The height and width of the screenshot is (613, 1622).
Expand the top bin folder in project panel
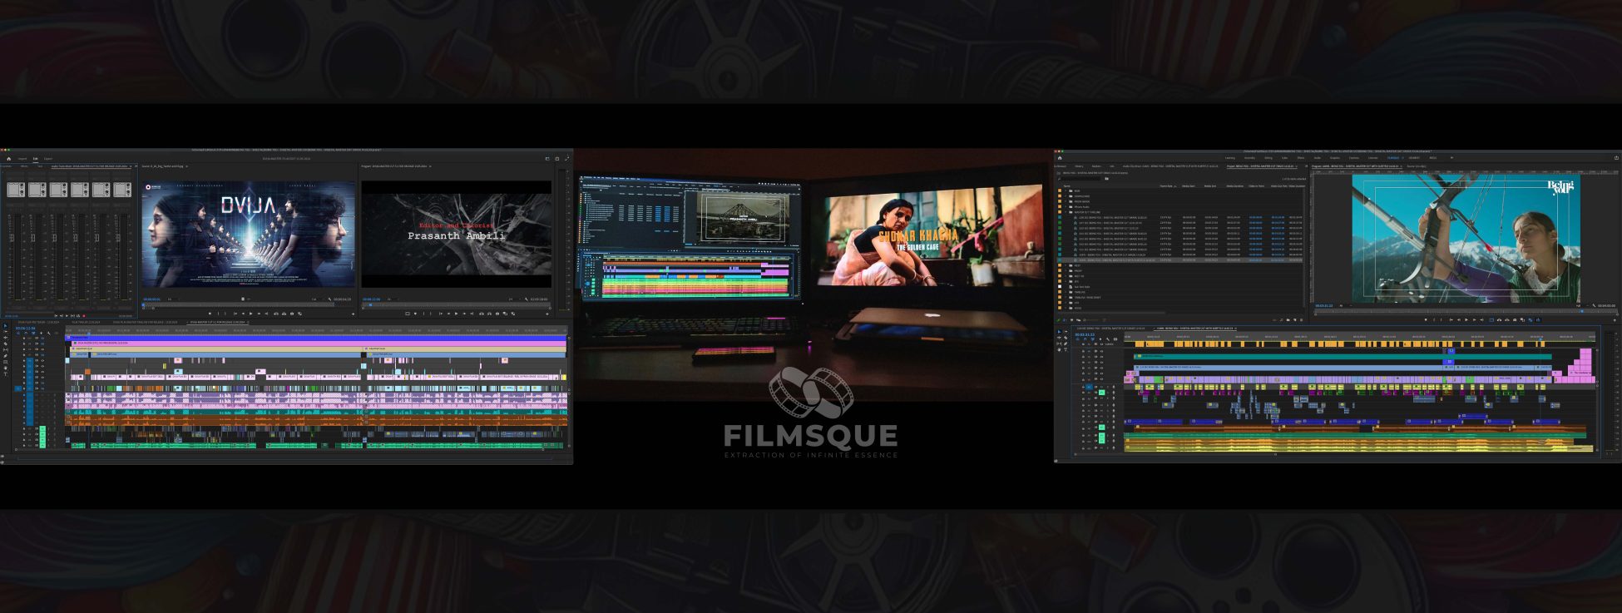tap(1066, 190)
